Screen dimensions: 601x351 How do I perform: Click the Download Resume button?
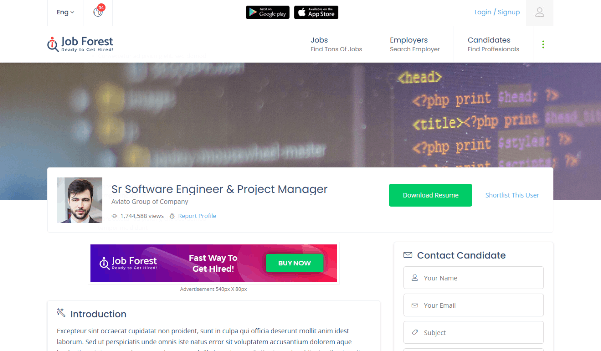pyautogui.click(x=430, y=195)
